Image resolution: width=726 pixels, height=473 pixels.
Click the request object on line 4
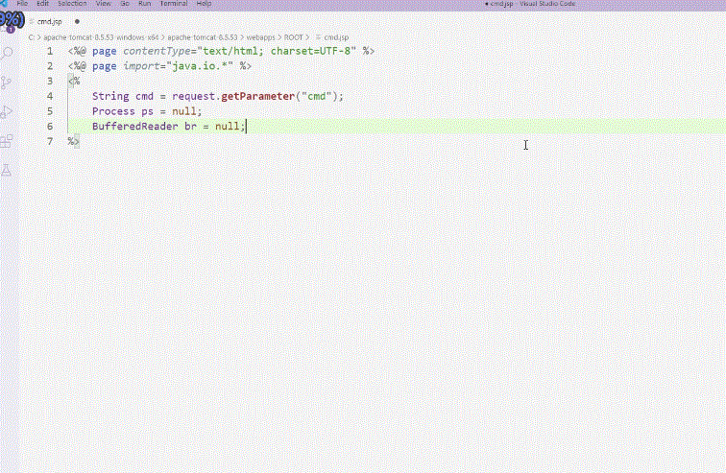(194, 96)
